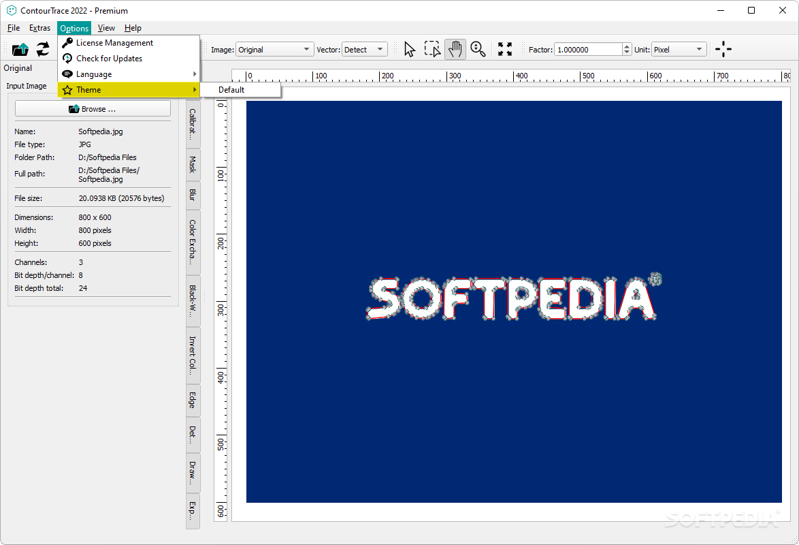Screen dimensions: 799x545
Task: Switch to the Black-White side tab
Action: click(193, 300)
